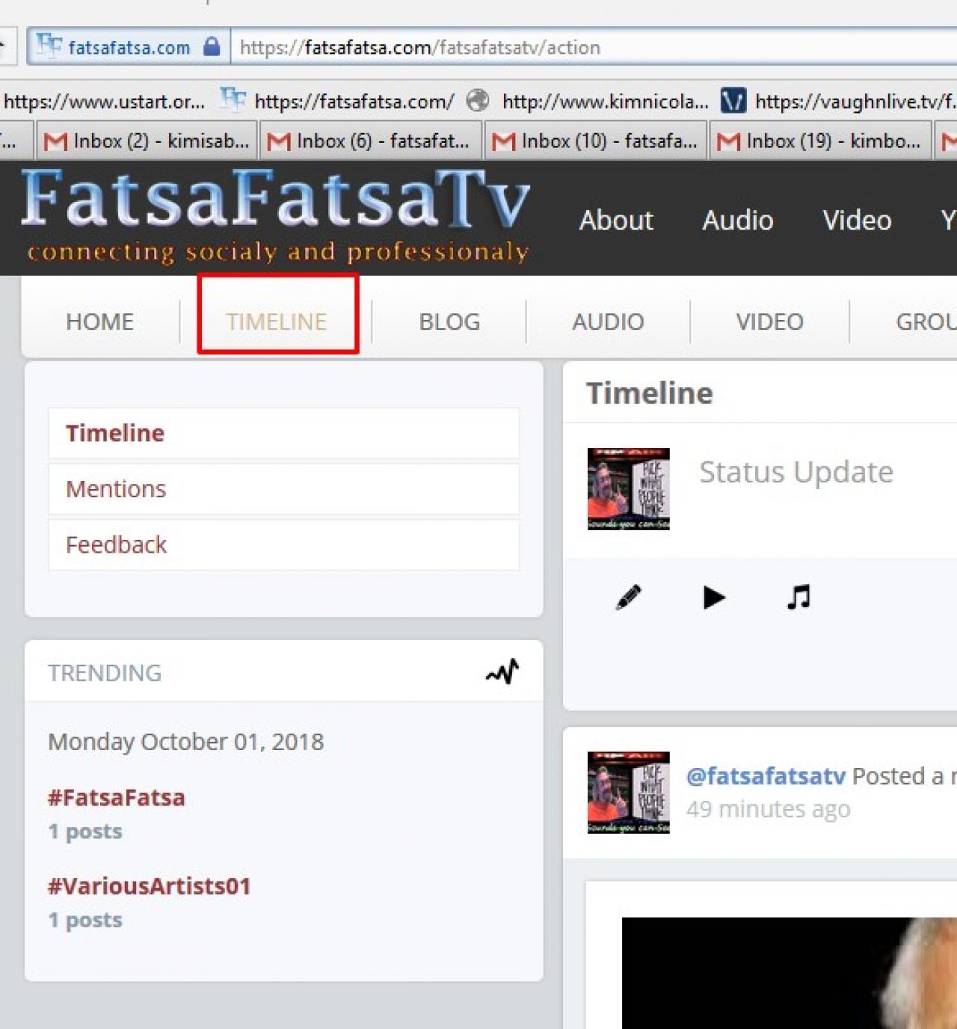Open the BLOG navigation tab
957x1029 pixels.
tap(449, 322)
